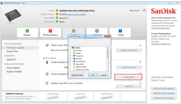Click the USB stick icon beside Create bootable

coord(47,62)
